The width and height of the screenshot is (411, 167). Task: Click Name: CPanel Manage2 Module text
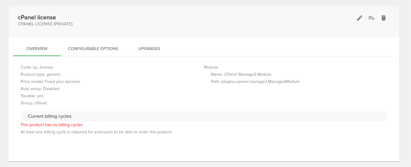click(x=241, y=75)
